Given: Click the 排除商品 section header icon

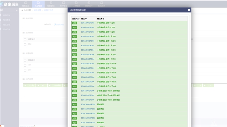Looking at the screenshot, I should click(x=24, y=53).
